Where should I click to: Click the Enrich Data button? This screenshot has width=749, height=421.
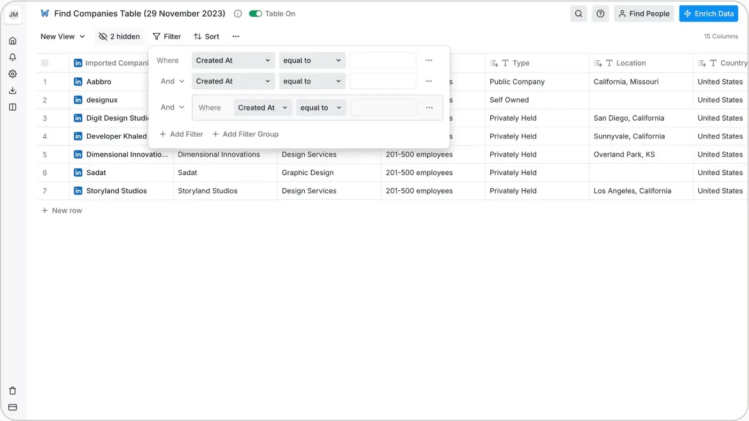pyautogui.click(x=708, y=14)
